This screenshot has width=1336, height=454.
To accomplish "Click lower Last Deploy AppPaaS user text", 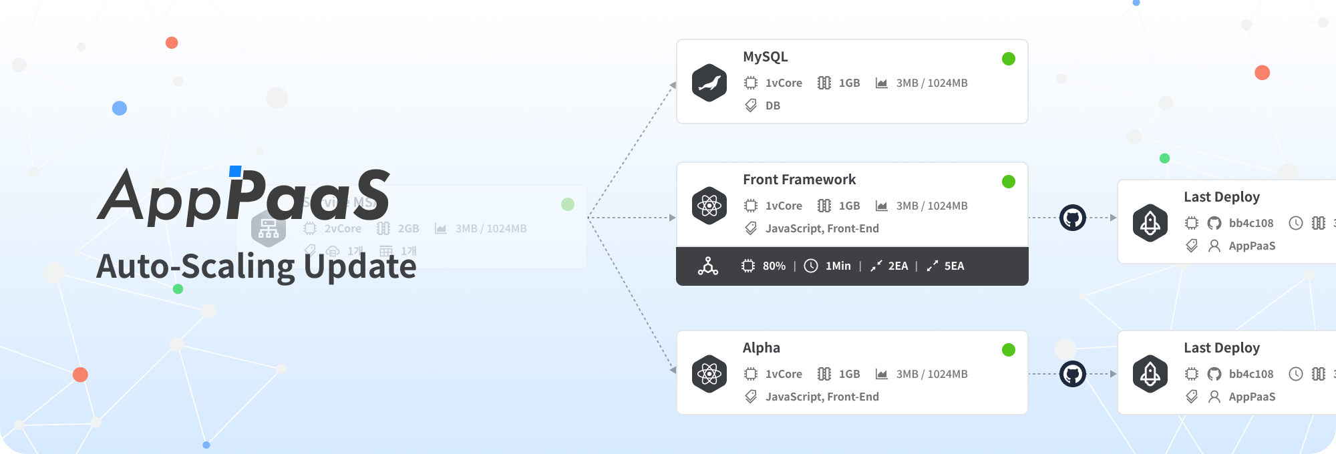I will pyautogui.click(x=1252, y=397).
